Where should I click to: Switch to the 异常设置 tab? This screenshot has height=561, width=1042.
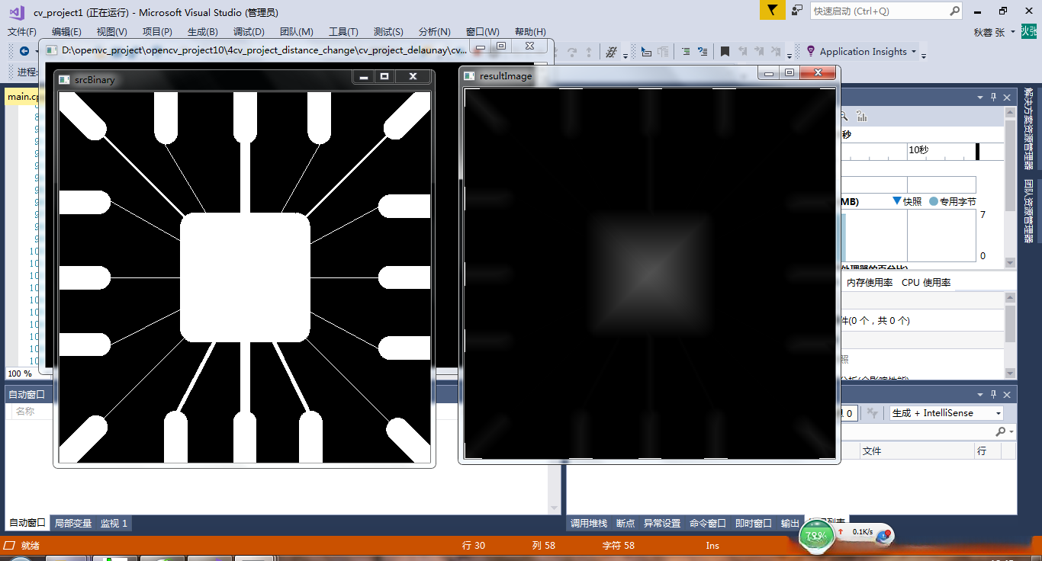[x=662, y=524]
